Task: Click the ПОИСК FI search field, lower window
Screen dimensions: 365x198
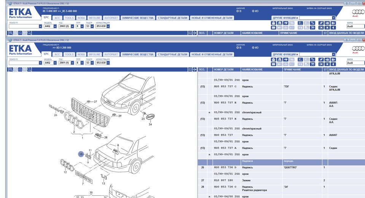Action: (24, 63)
